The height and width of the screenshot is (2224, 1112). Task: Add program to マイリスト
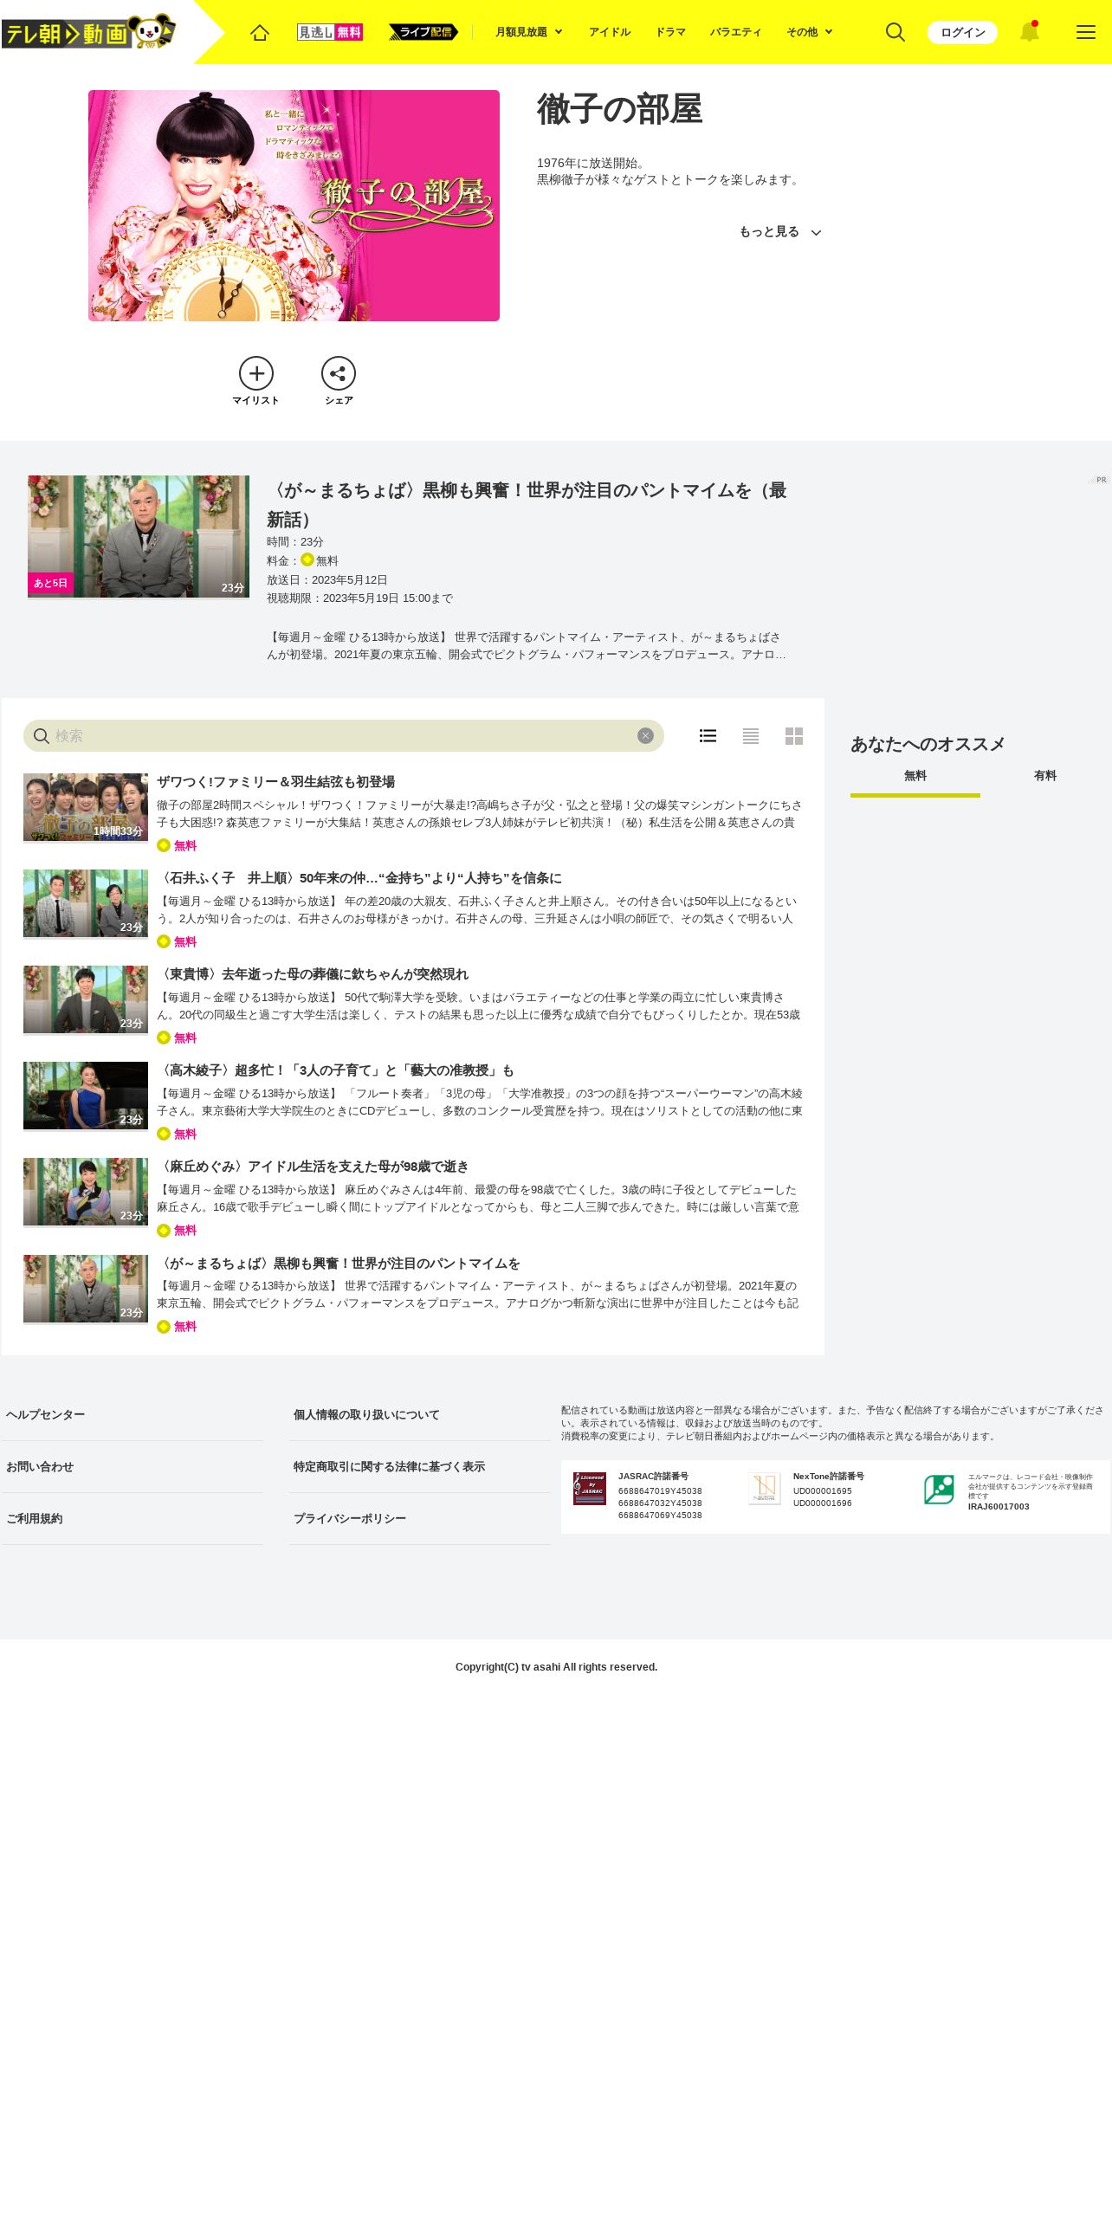pos(256,381)
